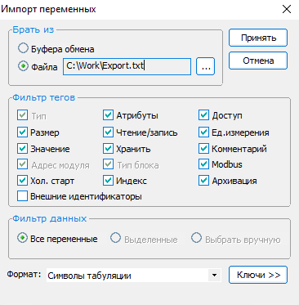
Task: Select the Все переменные radio button
Action: 22,238
